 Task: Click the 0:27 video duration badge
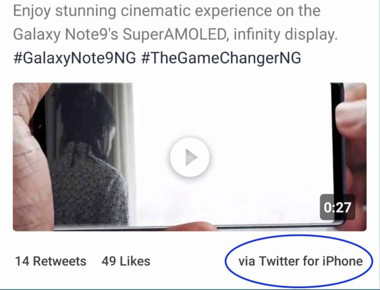[x=337, y=207]
